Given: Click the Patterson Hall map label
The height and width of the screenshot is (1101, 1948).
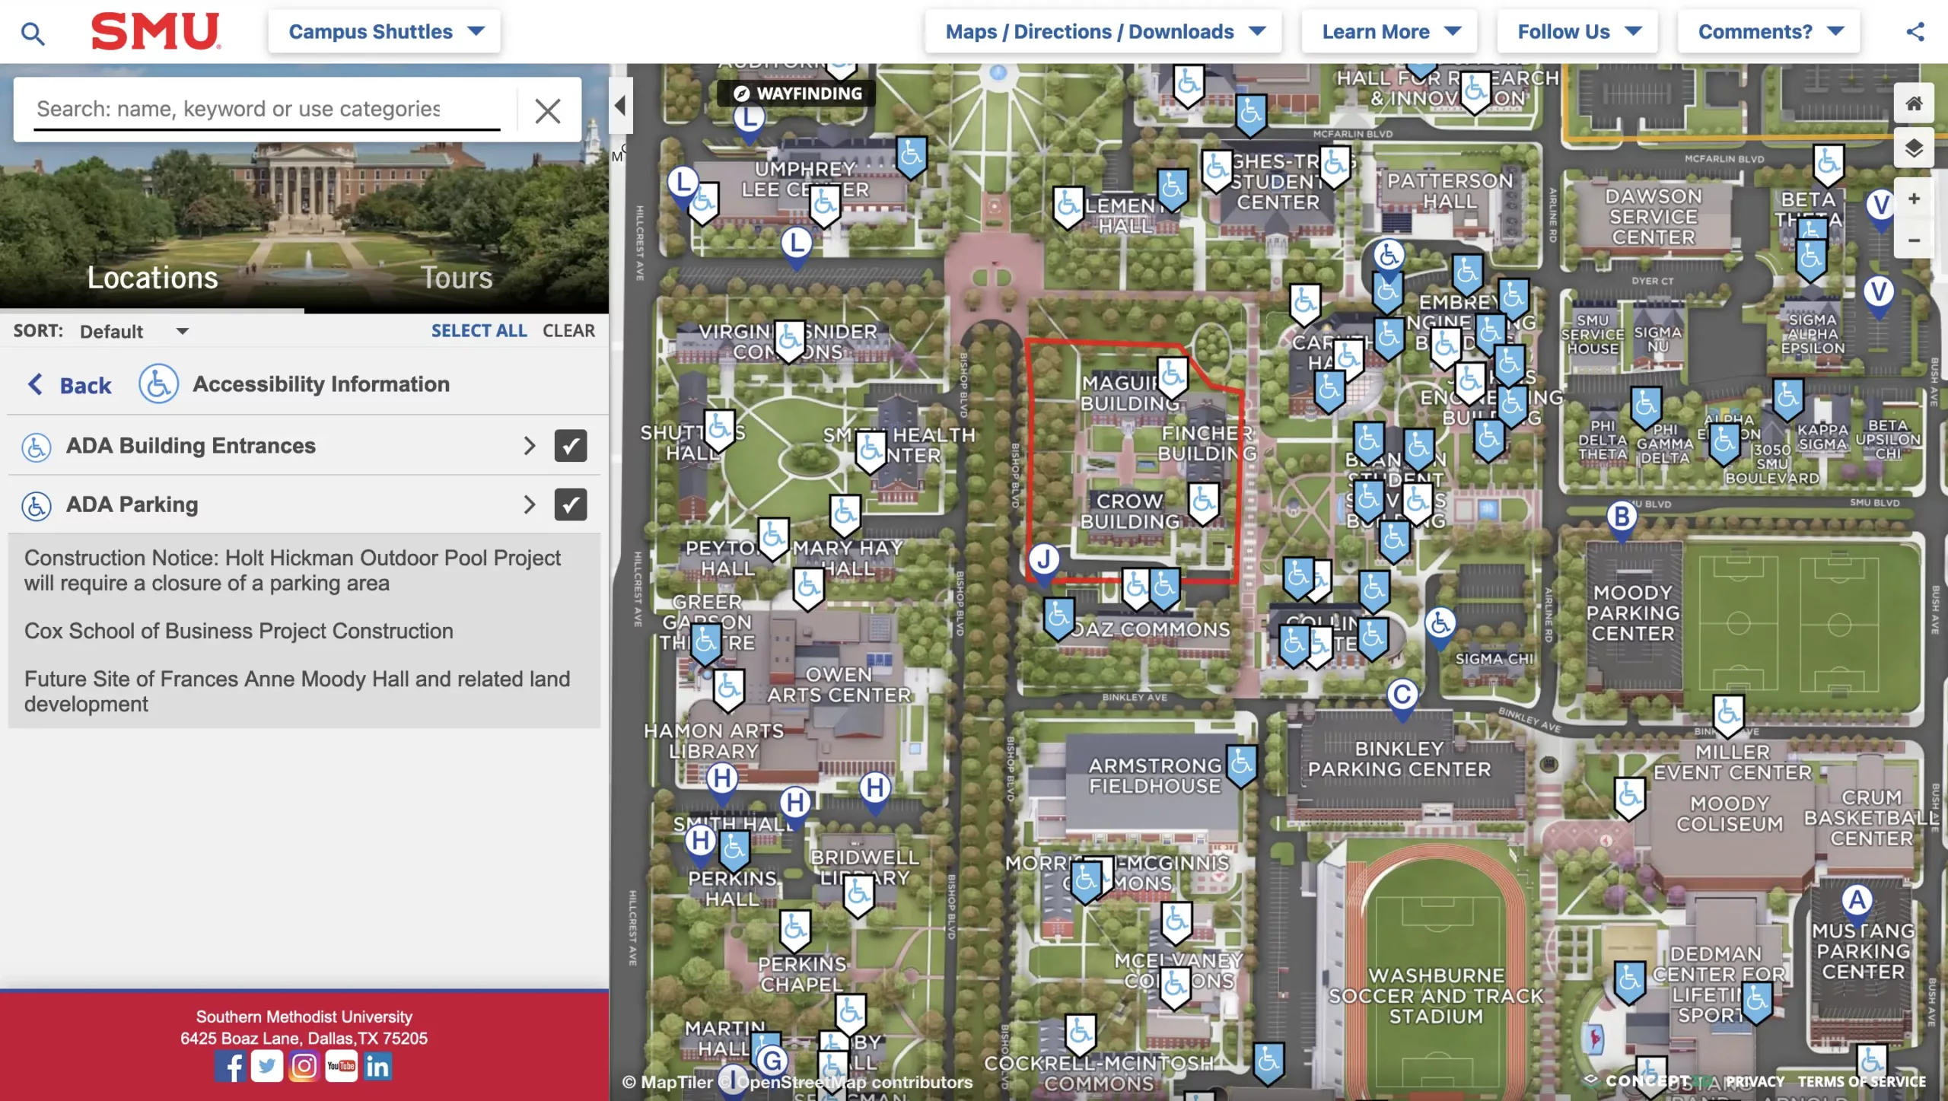Looking at the screenshot, I should (1450, 191).
